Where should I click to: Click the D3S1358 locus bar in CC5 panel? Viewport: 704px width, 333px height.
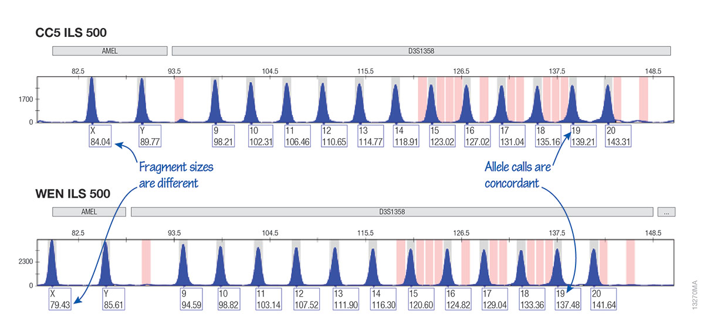click(x=421, y=51)
